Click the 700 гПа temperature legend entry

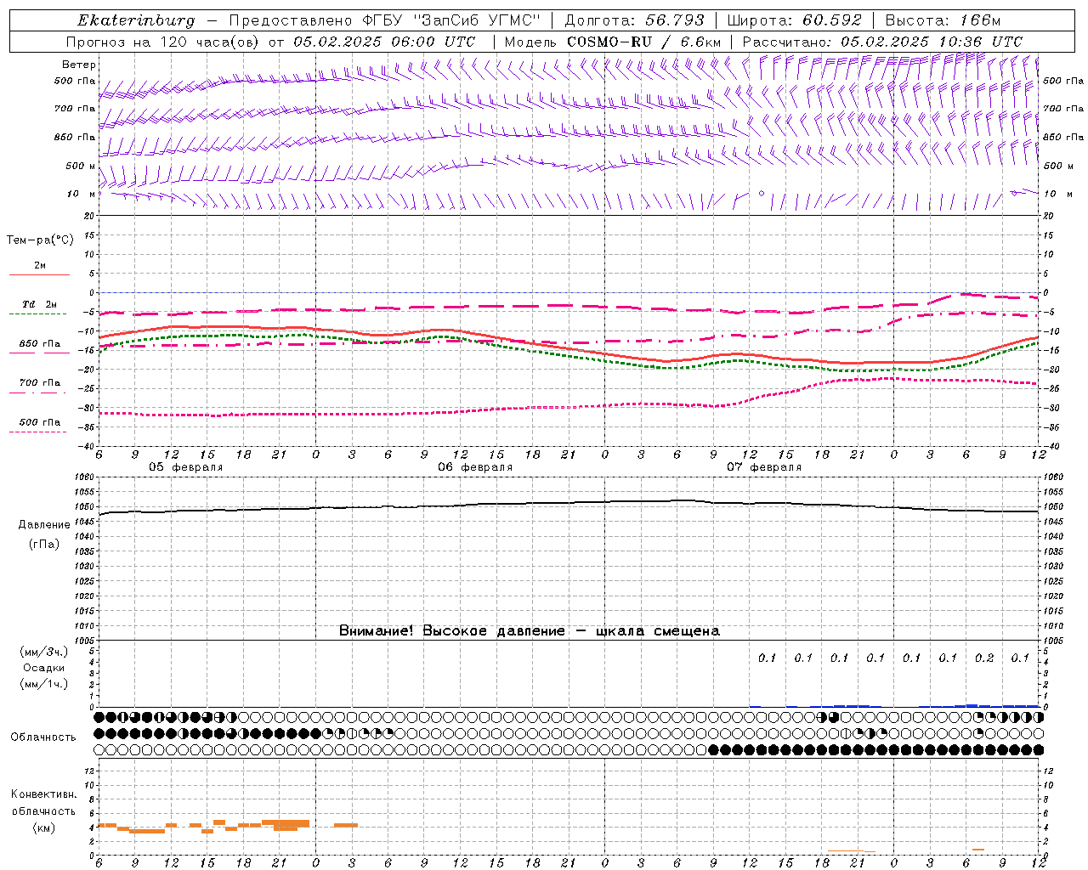(40, 383)
